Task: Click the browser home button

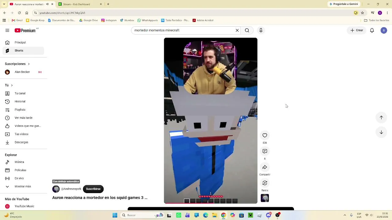Action: click(x=27, y=13)
